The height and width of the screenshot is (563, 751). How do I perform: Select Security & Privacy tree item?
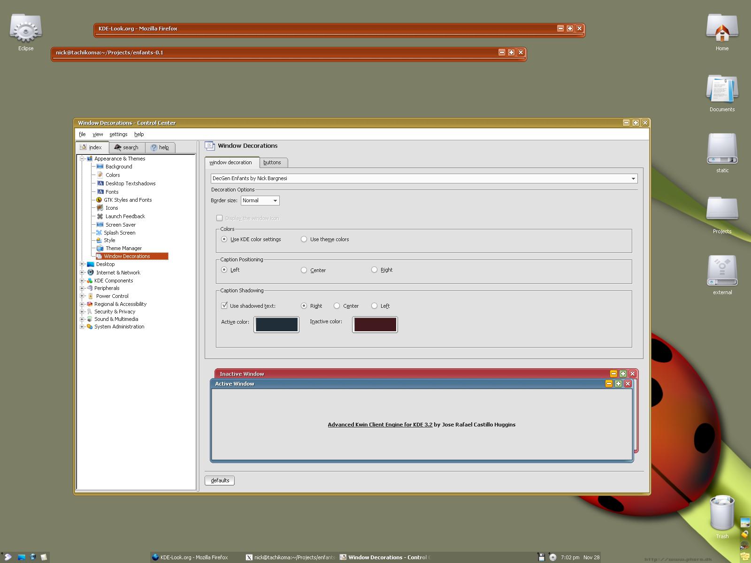pyautogui.click(x=115, y=312)
